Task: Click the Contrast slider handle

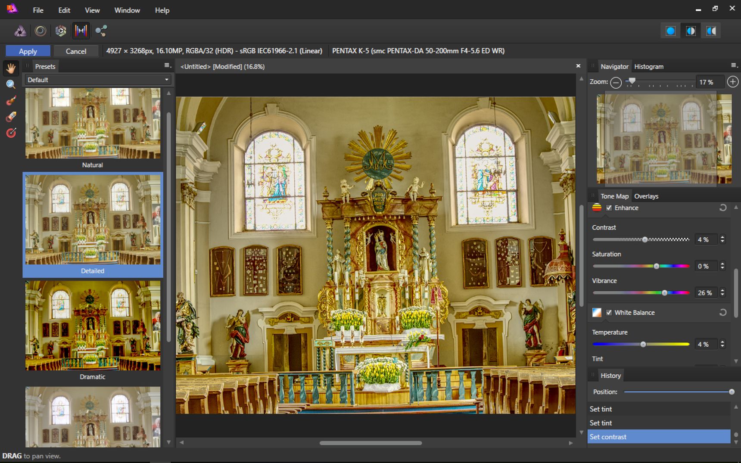Action: (x=645, y=239)
